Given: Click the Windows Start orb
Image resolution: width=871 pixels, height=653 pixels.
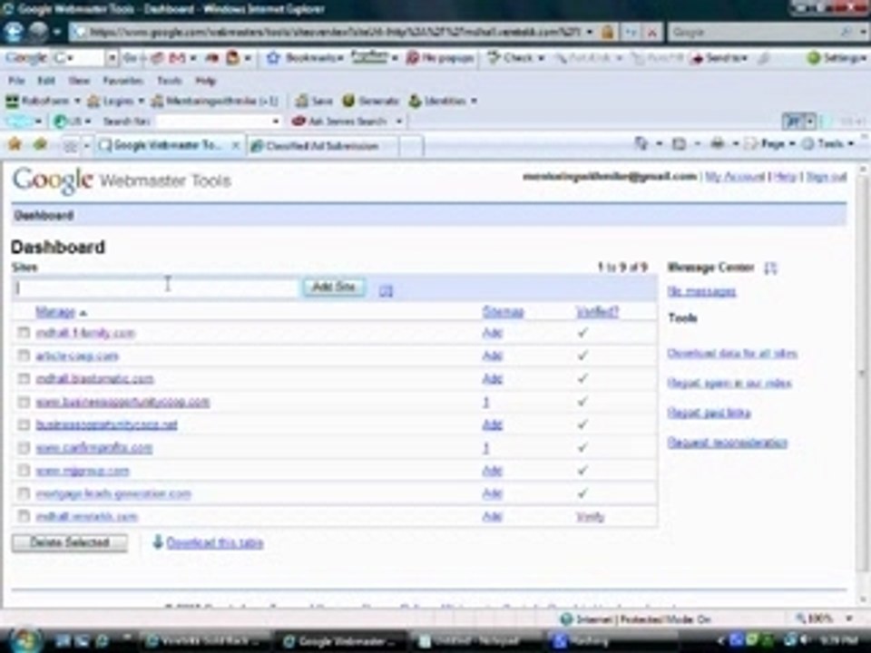Looking at the screenshot, I should (x=24, y=640).
